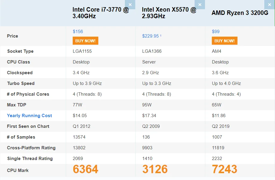Click Buy Now for the Ryzen 3 3200G
The image size is (275, 180).
[224, 41]
